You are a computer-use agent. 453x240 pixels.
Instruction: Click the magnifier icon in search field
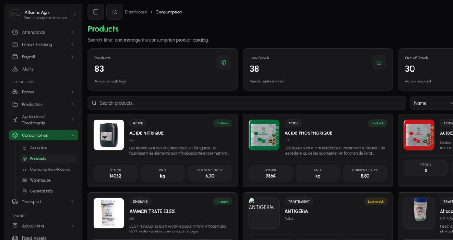[x=94, y=103]
